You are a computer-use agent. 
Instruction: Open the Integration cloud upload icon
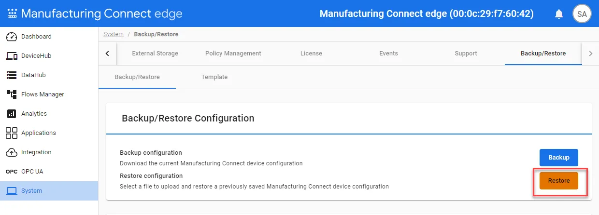coord(12,152)
